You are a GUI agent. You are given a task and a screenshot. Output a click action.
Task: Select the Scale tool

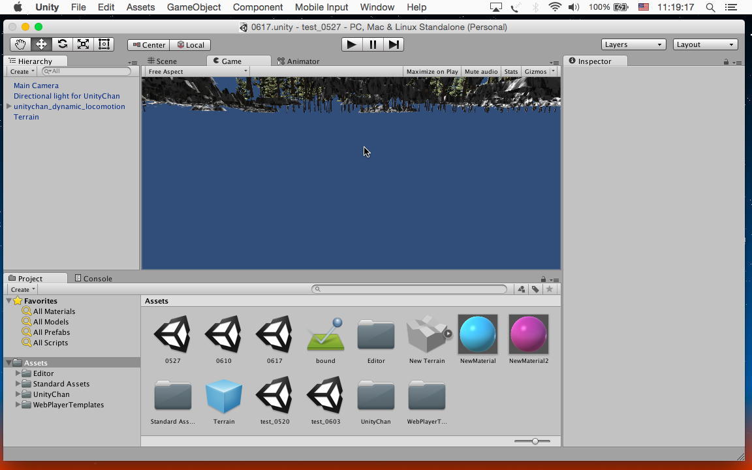point(83,44)
